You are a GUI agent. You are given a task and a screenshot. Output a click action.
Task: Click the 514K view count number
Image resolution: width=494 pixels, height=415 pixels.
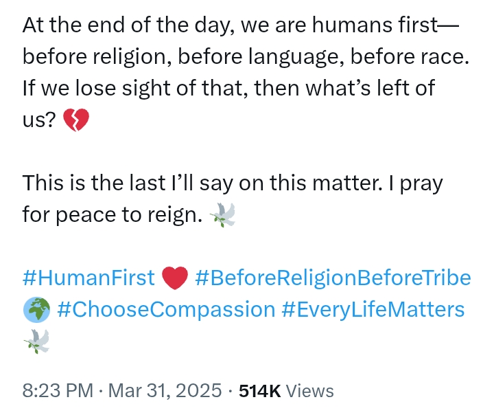tap(259, 391)
